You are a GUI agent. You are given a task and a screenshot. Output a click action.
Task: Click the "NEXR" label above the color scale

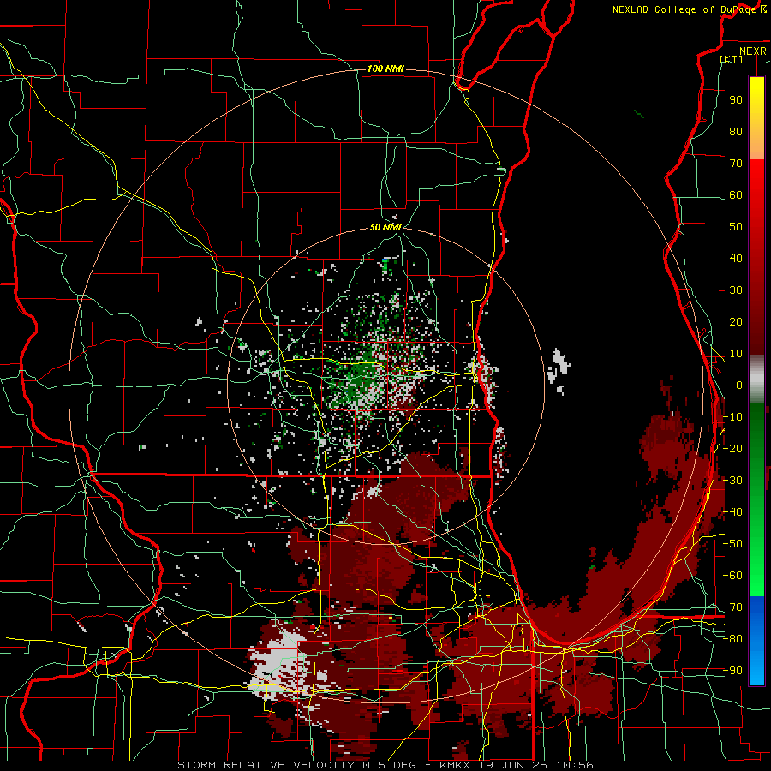pos(752,51)
